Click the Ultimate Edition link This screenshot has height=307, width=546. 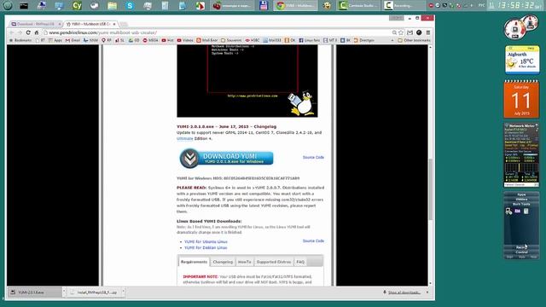point(184,138)
